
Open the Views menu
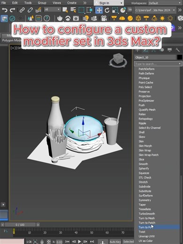[x=57, y=3]
